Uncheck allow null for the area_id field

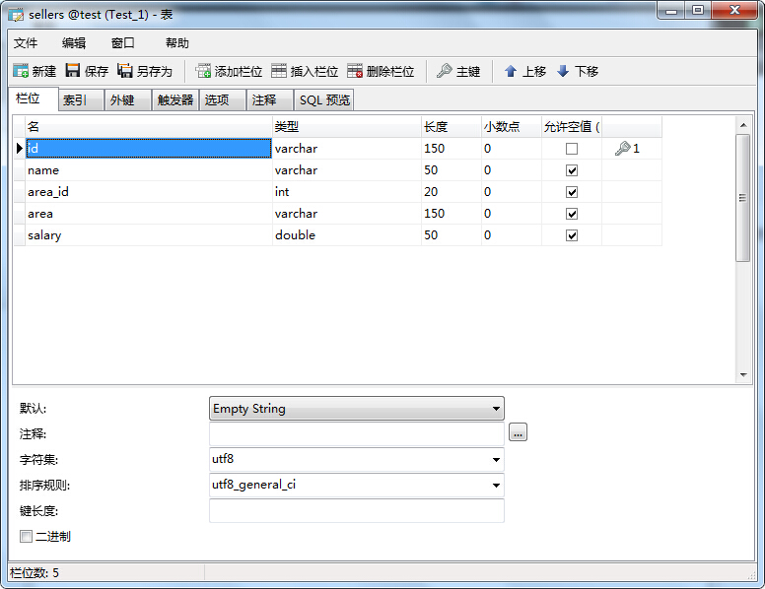click(x=572, y=192)
